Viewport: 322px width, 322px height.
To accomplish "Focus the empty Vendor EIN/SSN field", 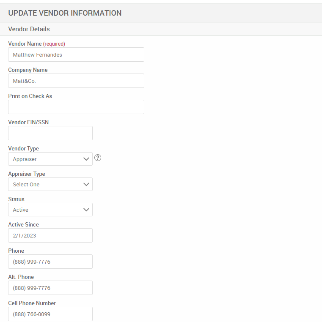I will coord(50,133).
